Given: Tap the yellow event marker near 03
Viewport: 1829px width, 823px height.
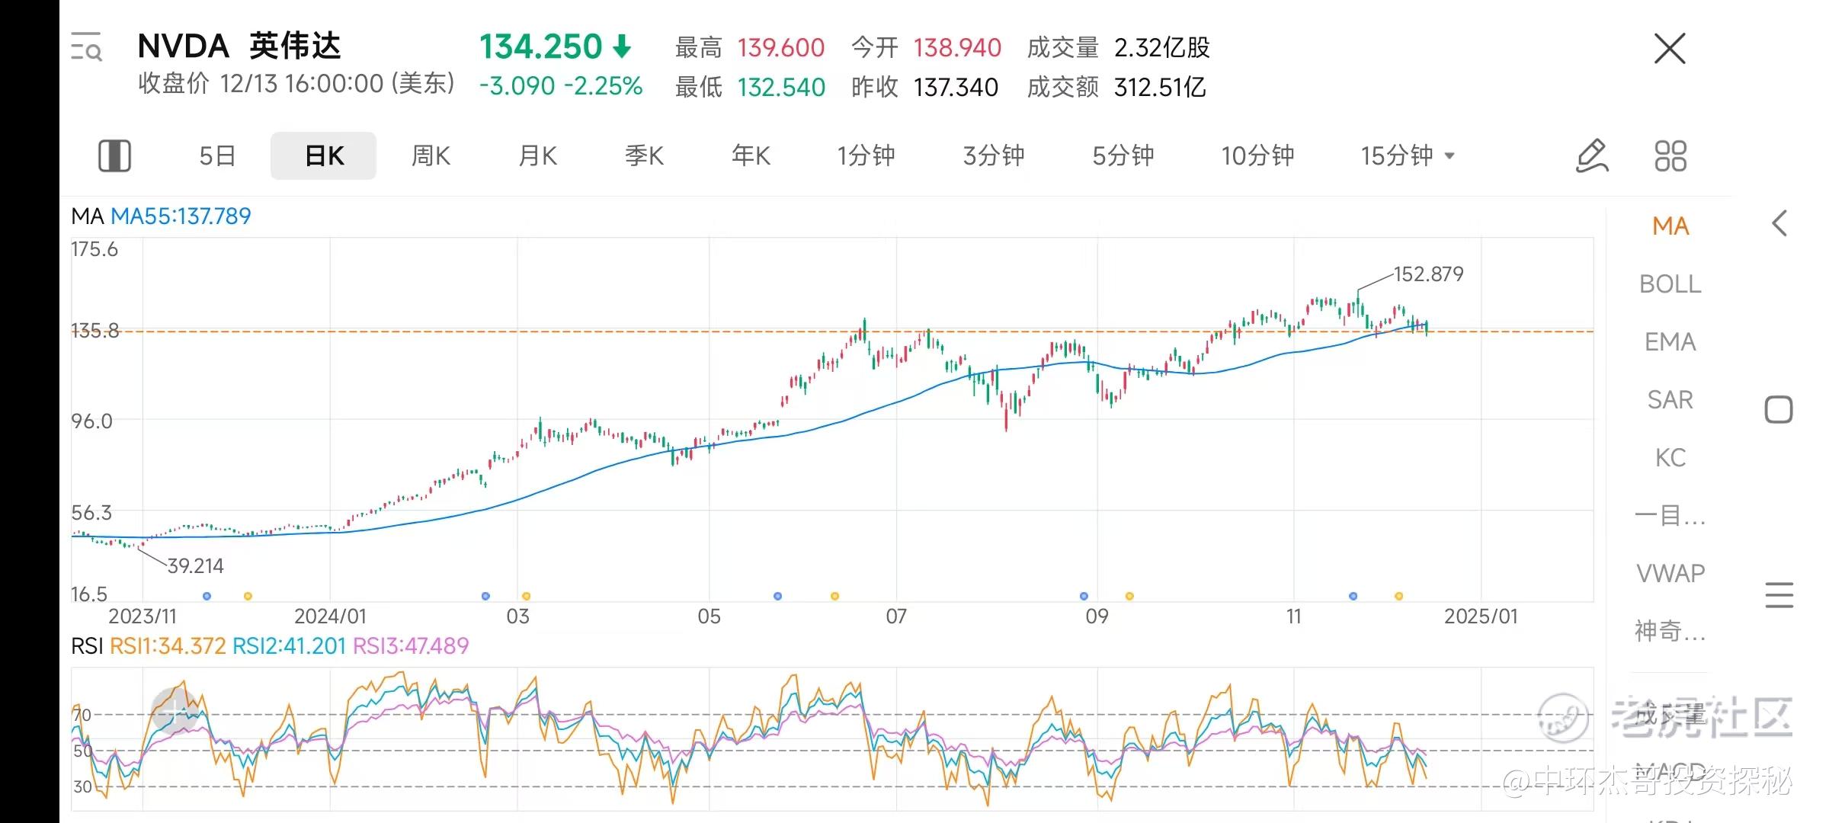Looking at the screenshot, I should tap(526, 596).
